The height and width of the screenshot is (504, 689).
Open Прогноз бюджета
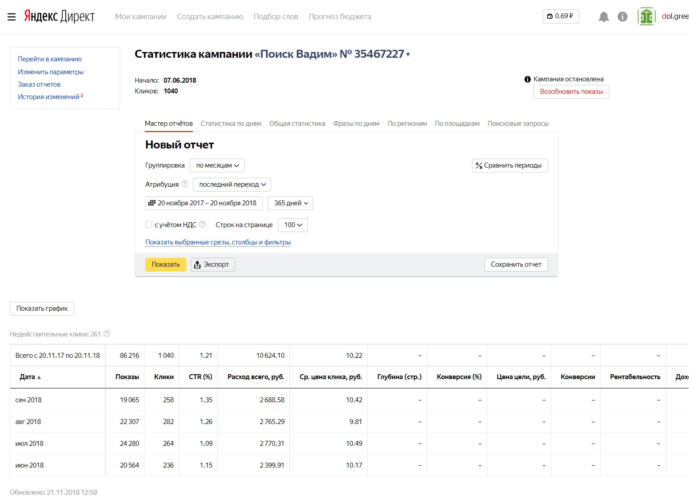pyautogui.click(x=340, y=17)
